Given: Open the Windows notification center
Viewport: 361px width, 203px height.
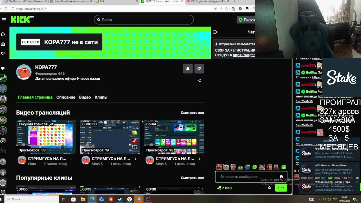Looking at the screenshot, I should (x=355, y=199).
